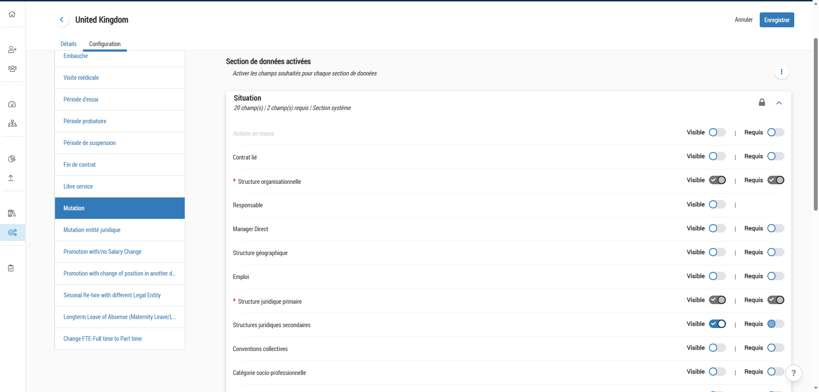Image resolution: width=819 pixels, height=392 pixels.
Task: Toggle Visible for Contrat lié
Action: tap(717, 156)
